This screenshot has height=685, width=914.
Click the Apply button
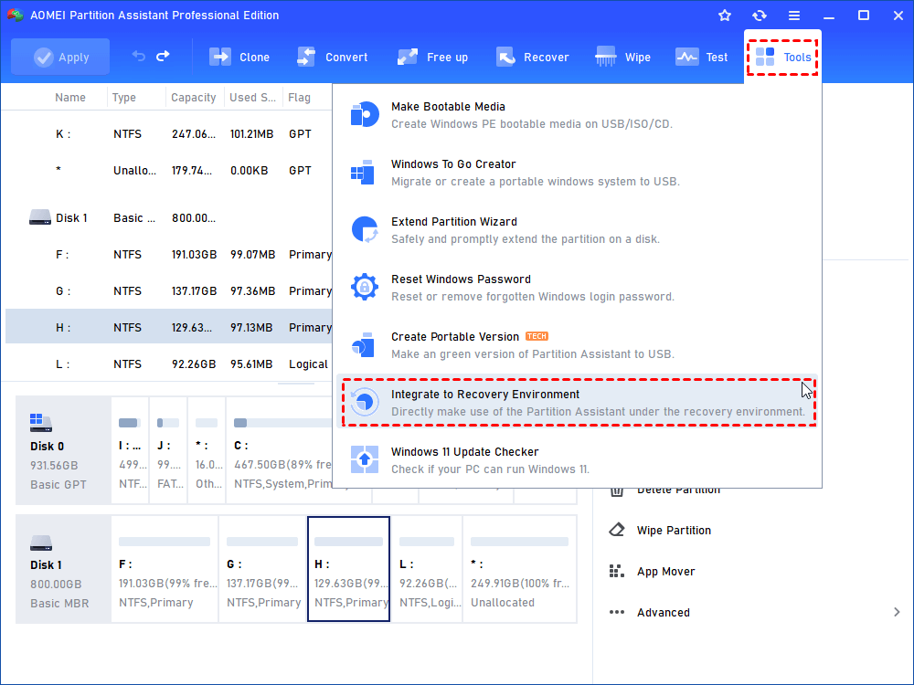click(x=60, y=57)
